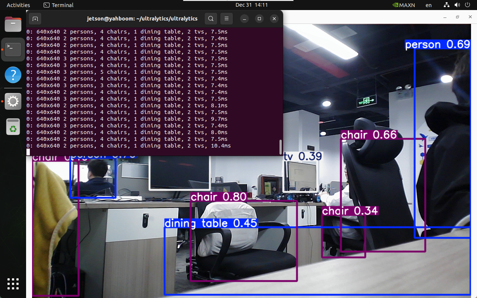
Task: Open Settings gear in the dock
Action: coord(13,101)
